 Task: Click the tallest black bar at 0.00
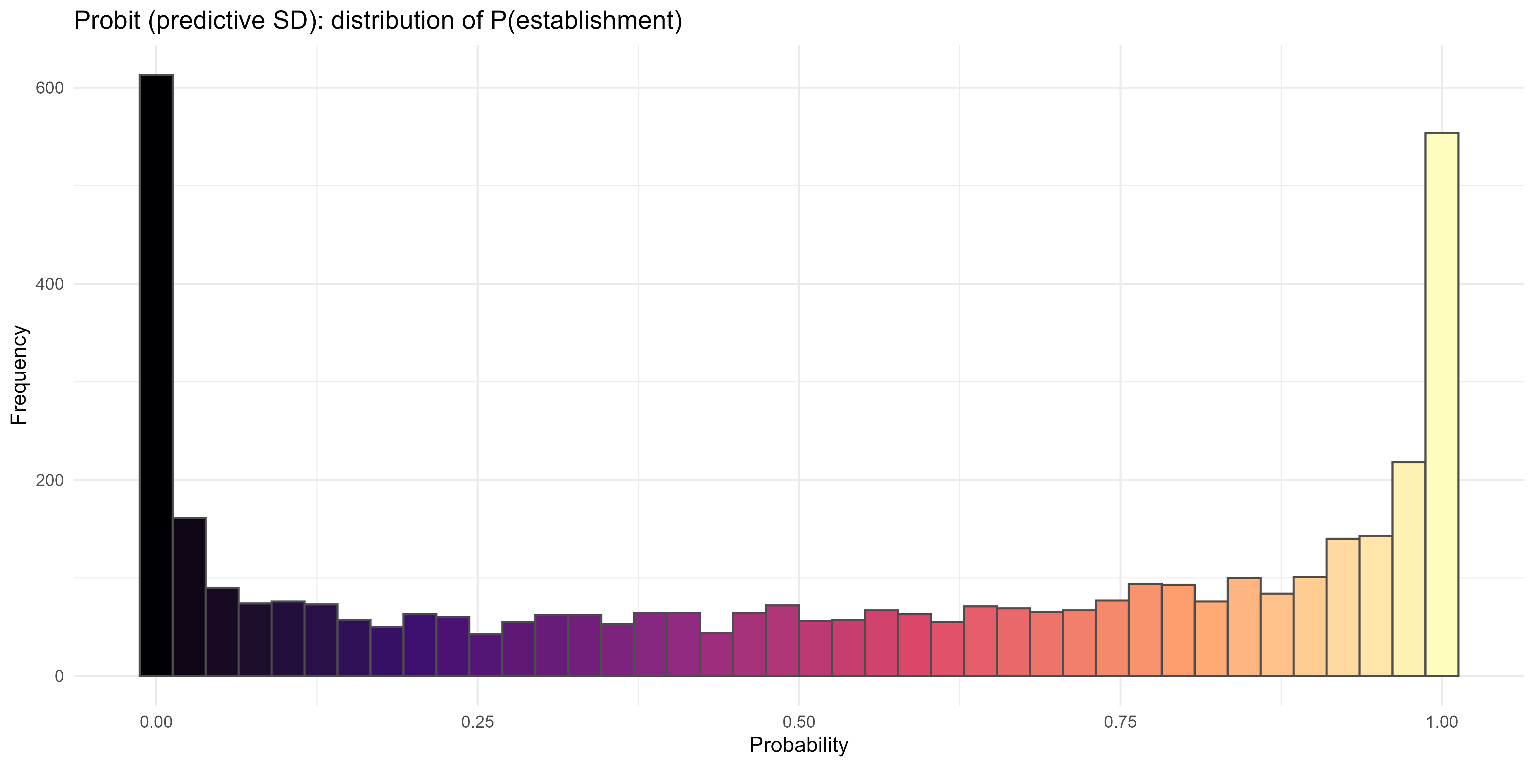(x=156, y=375)
